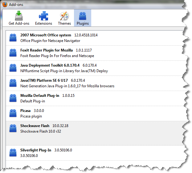The width and height of the screenshot is (192, 173).
Task: Click Foxit Reader Plug-In For Firefox and Netscape
Action: (57, 56)
